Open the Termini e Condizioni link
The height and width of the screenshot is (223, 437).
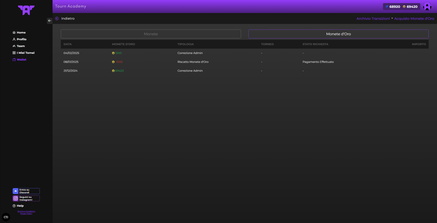point(26,211)
